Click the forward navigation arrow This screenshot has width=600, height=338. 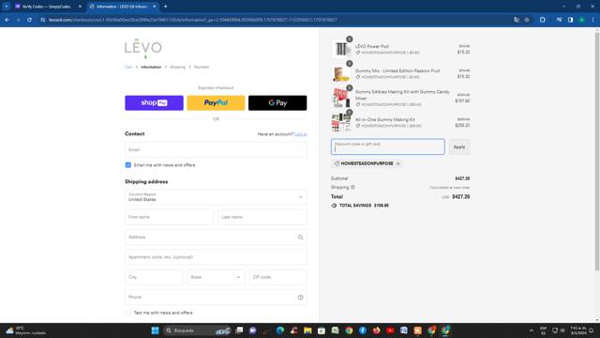(x=18, y=20)
